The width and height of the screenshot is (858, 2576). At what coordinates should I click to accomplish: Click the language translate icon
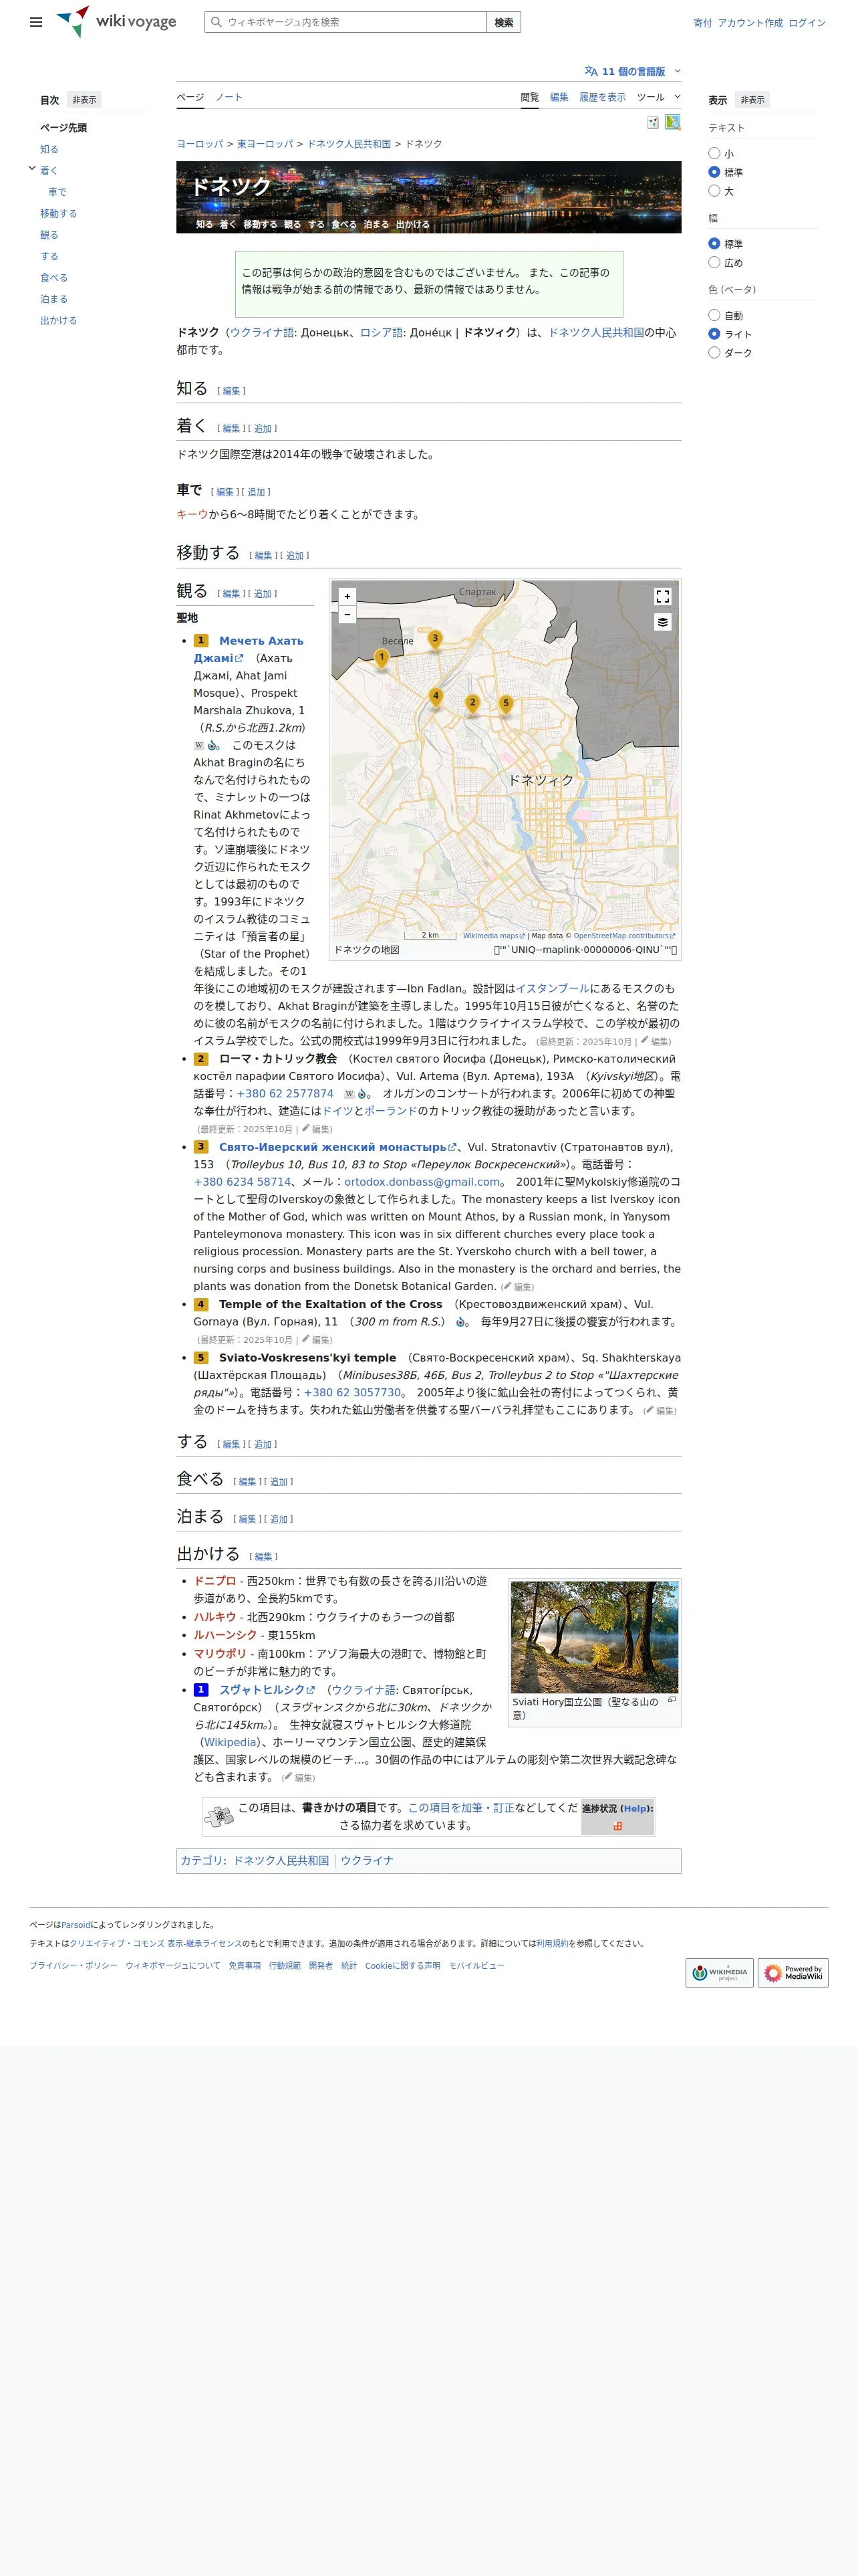point(591,71)
